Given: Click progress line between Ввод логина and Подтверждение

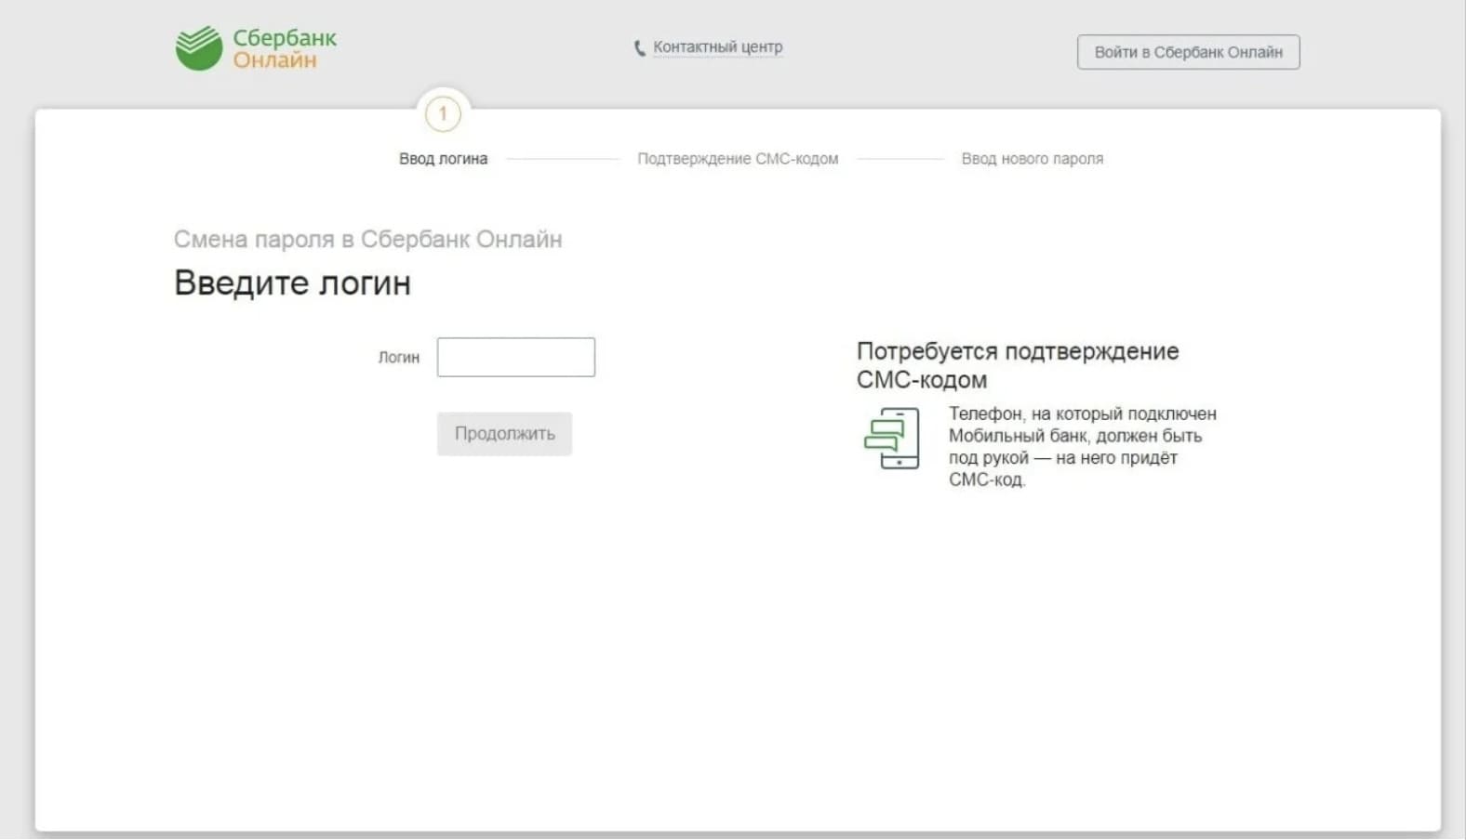Looking at the screenshot, I should pyautogui.click(x=562, y=159).
